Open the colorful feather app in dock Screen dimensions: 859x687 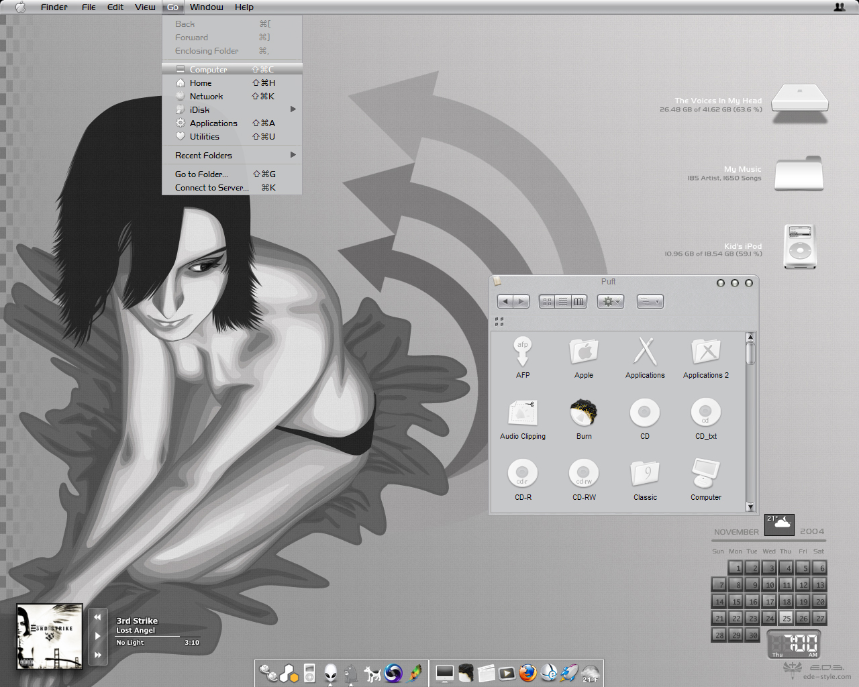(x=415, y=672)
